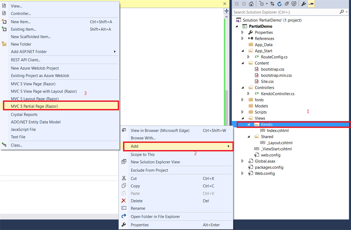
Task: Expand the Add ASP.NET Folder submenu arrow
Action: coord(115,52)
